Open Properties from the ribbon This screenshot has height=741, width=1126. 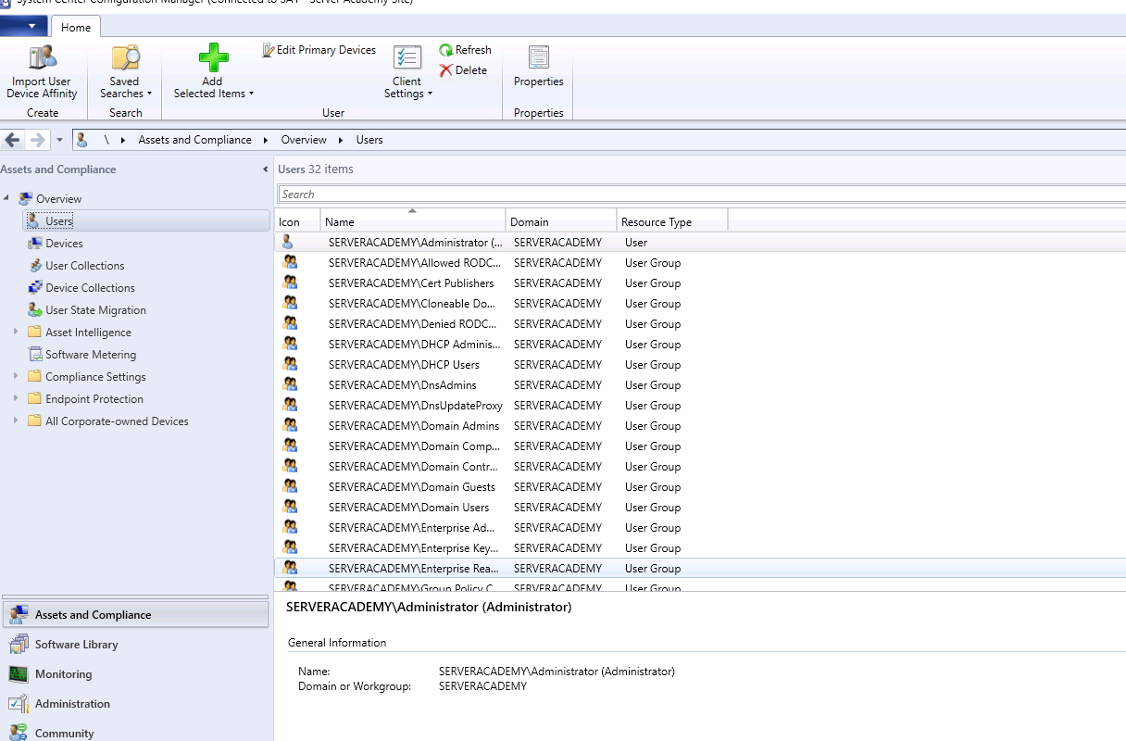tap(539, 67)
